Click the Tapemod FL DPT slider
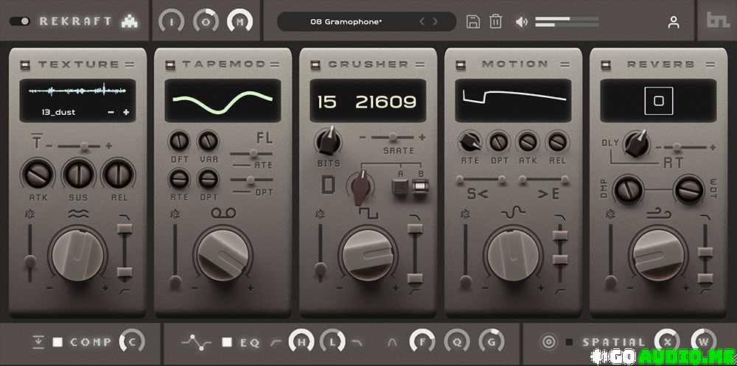 coord(251,180)
